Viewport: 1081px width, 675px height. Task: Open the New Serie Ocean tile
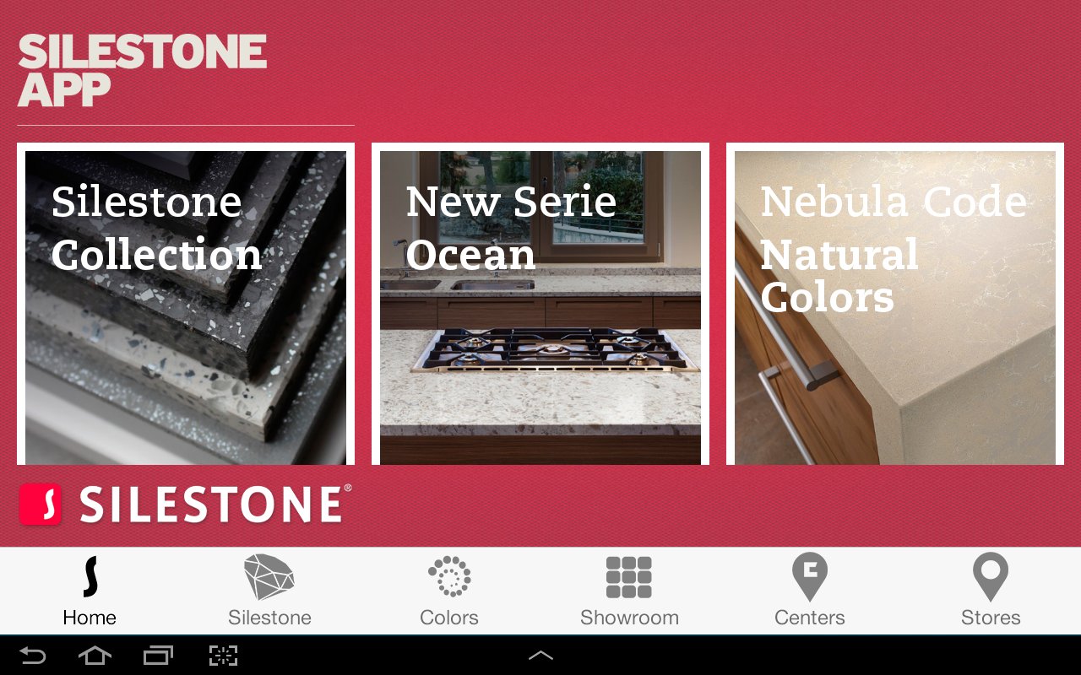coord(540,304)
